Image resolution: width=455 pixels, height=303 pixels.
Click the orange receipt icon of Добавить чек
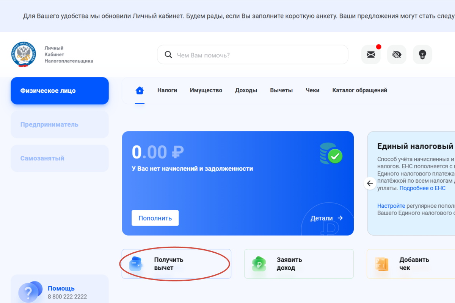(x=381, y=264)
